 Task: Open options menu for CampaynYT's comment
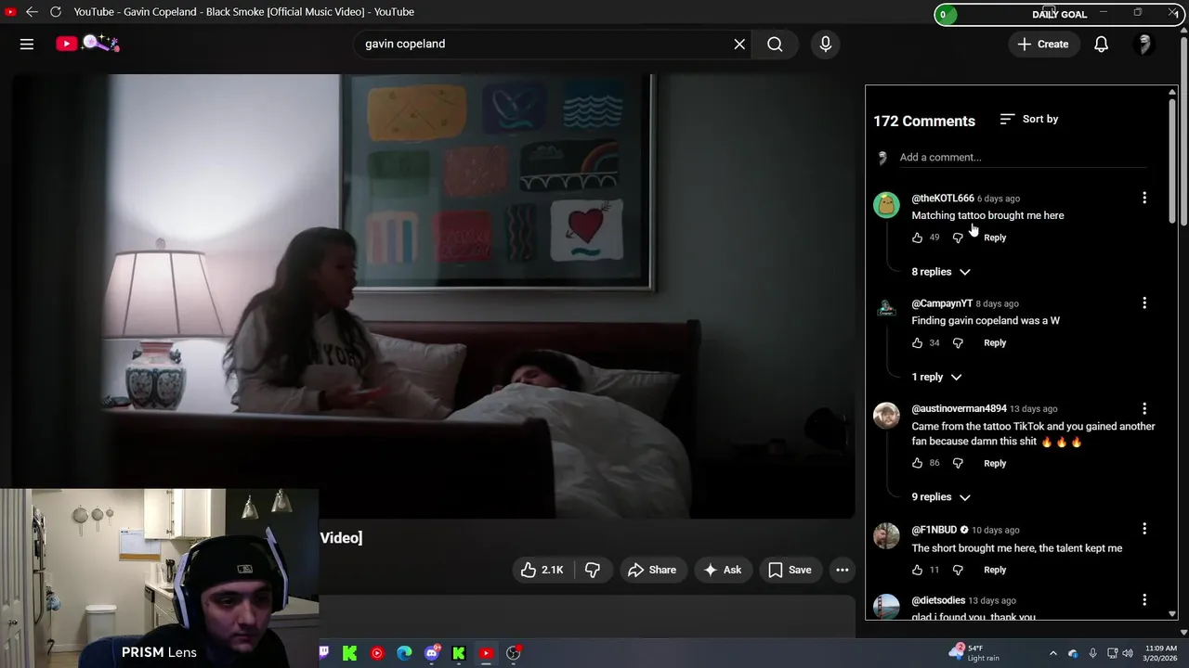(x=1144, y=303)
